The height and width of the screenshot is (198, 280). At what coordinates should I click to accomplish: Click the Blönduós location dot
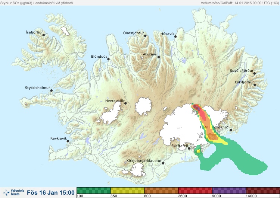[x=108, y=59]
